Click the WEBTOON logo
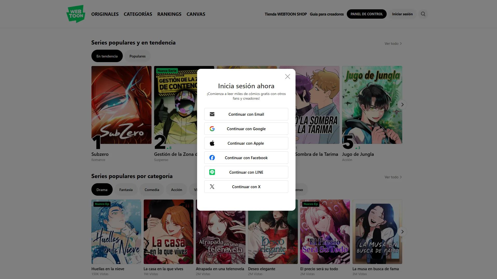 click(76, 14)
